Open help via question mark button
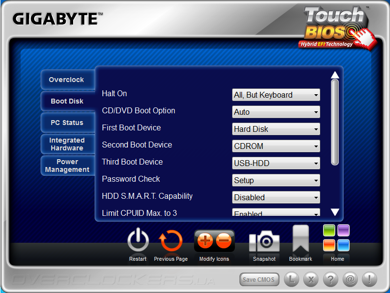This screenshot has height=293, width=390. tap(331, 279)
